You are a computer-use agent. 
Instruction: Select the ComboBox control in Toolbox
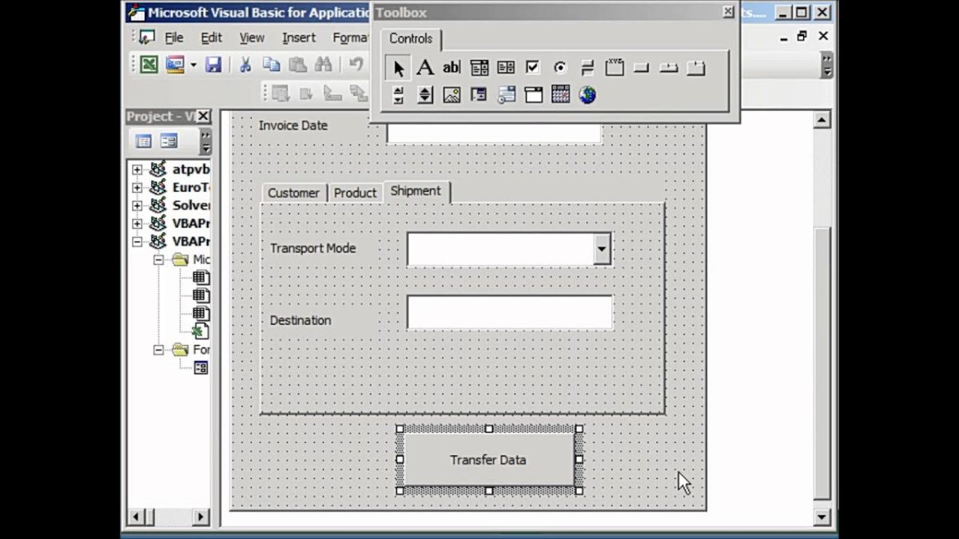479,68
